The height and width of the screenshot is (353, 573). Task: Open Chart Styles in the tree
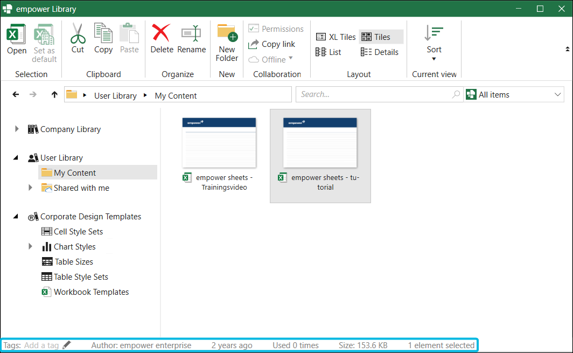coord(69,246)
